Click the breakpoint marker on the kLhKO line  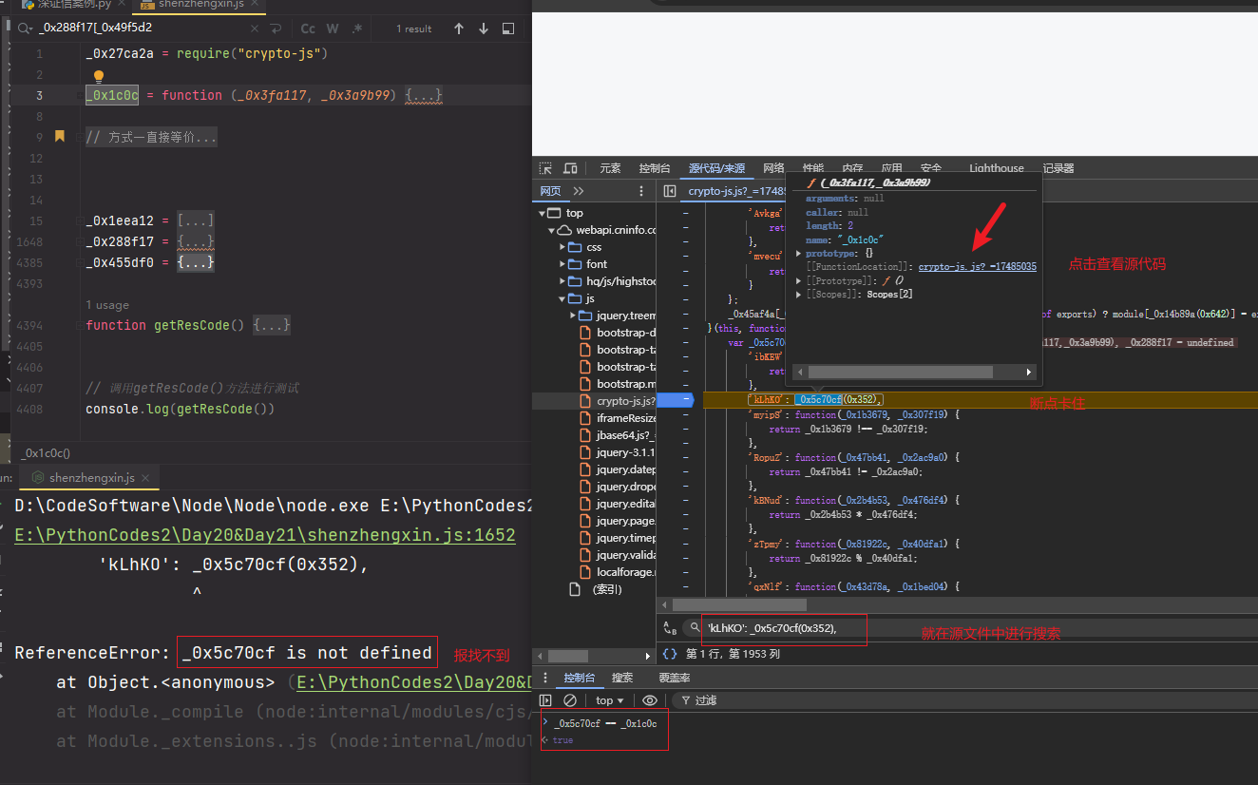click(x=676, y=400)
